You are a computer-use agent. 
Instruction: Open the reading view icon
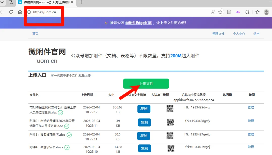click(229, 12)
